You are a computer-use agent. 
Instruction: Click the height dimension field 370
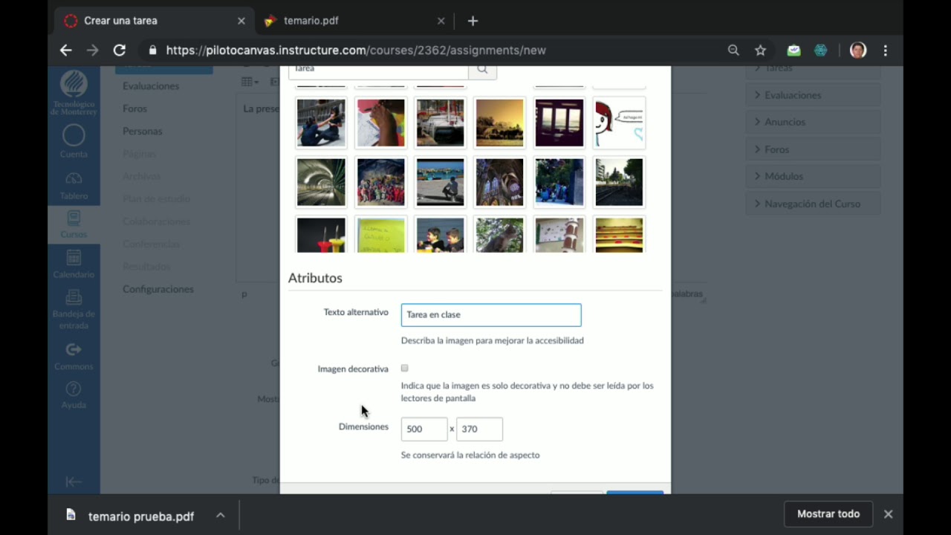tap(479, 429)
